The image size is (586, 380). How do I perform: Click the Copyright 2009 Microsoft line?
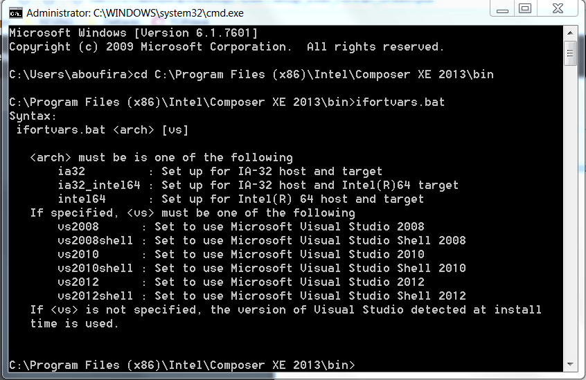227,46
